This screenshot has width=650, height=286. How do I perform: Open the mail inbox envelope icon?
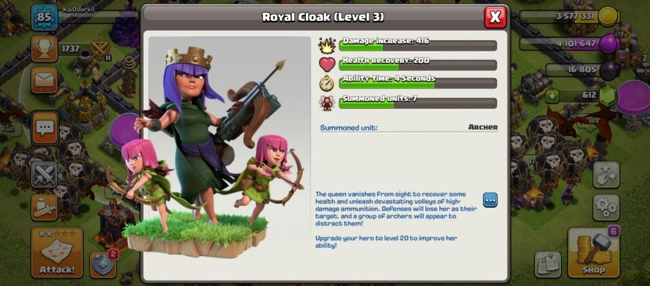click(x=44, y=79)
